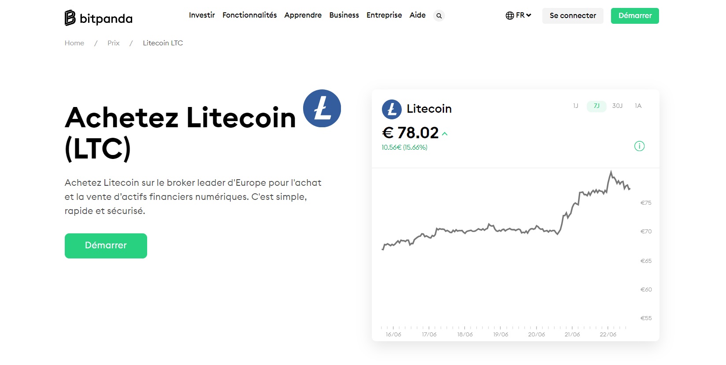726x365 pixels.
Task: Select the 1A chart timeframe
Action: click(x=638, y=106)
